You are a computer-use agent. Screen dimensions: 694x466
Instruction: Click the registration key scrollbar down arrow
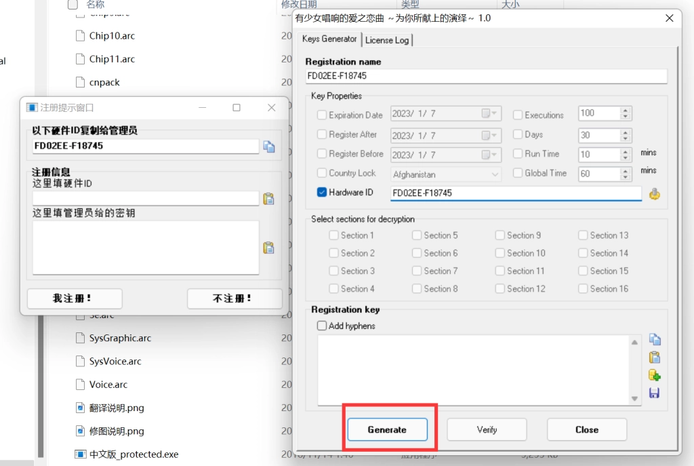[x=634, y=399]
